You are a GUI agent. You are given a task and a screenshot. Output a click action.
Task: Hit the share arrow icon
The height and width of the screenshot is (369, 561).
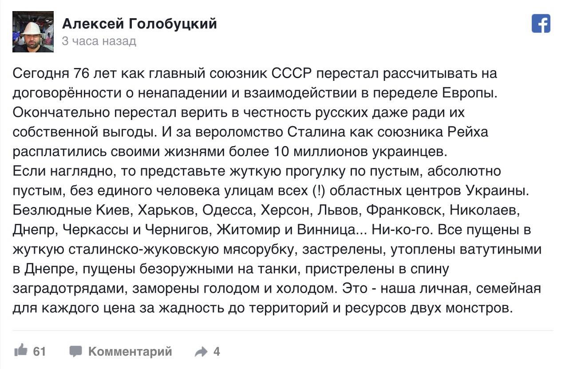click(x=201, y=352)
